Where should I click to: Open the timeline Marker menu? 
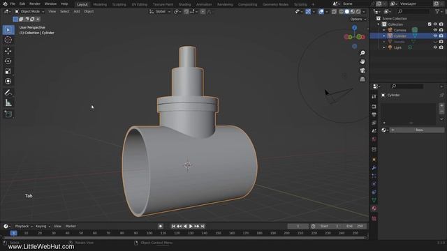coord(71,226)
